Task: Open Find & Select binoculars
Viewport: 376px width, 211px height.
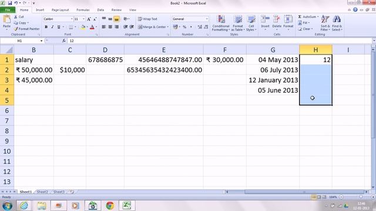Action: tap(337, 23)
